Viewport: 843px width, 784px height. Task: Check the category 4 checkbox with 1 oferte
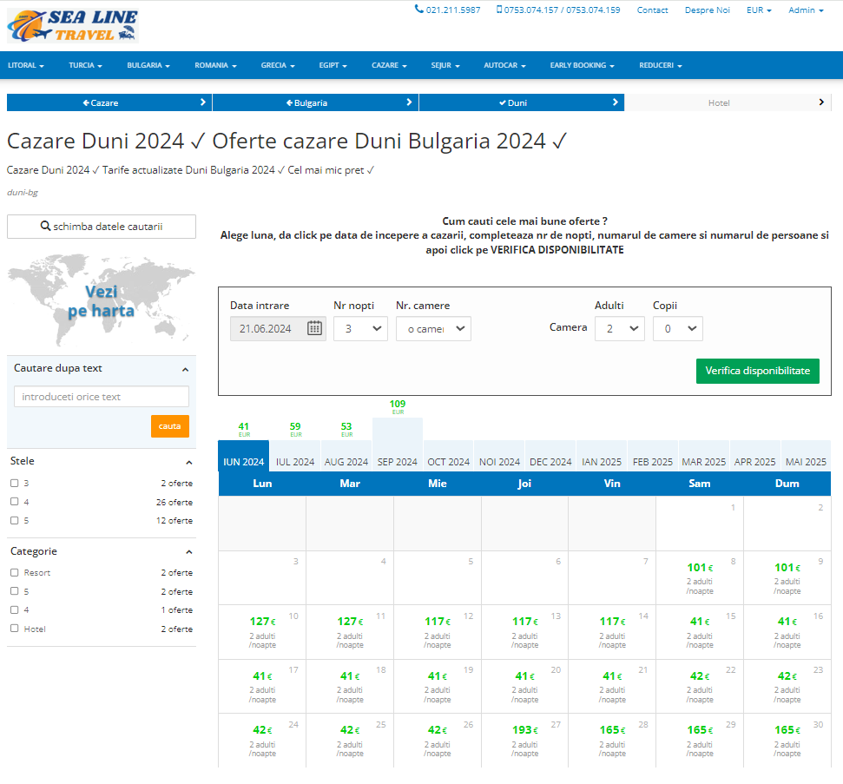coord(15,609)
